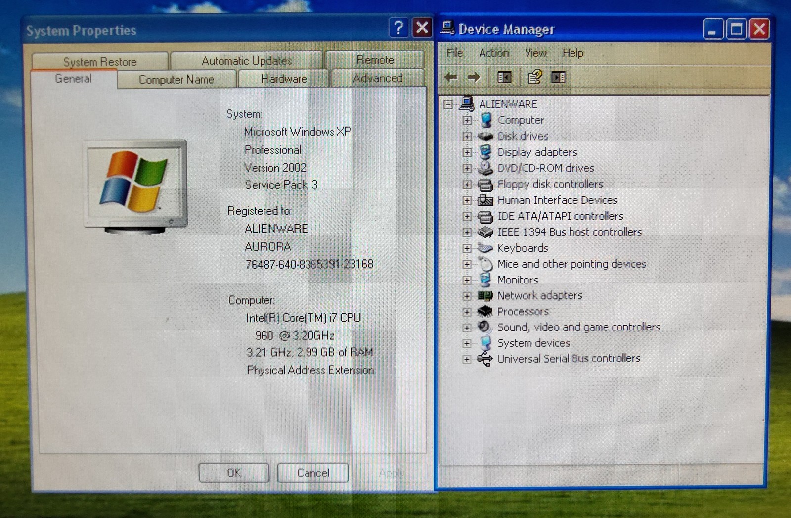Select the ALIENWARE computer root icon
This screenshot has height=518, width=791.
coord(467,103)
